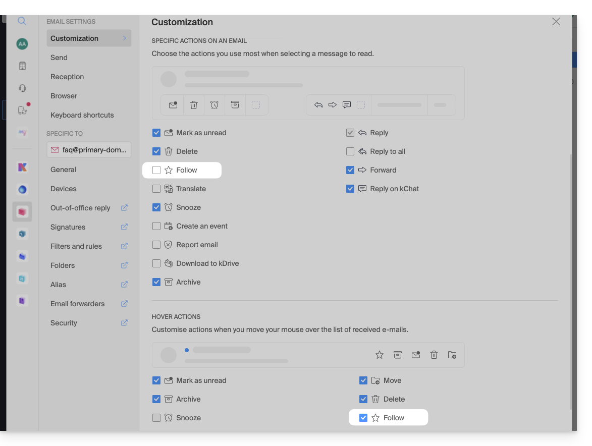Viewport: 592px width, 446px height.
Task: Click the trash icon in email preview toolbar
Action: [194, 105]
